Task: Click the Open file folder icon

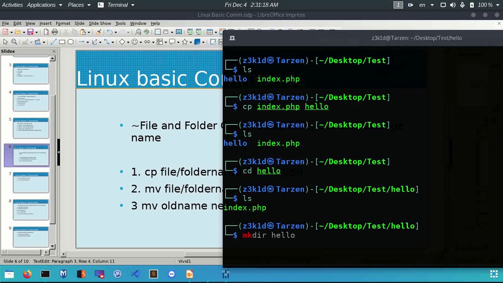Action: click(17, 32)
